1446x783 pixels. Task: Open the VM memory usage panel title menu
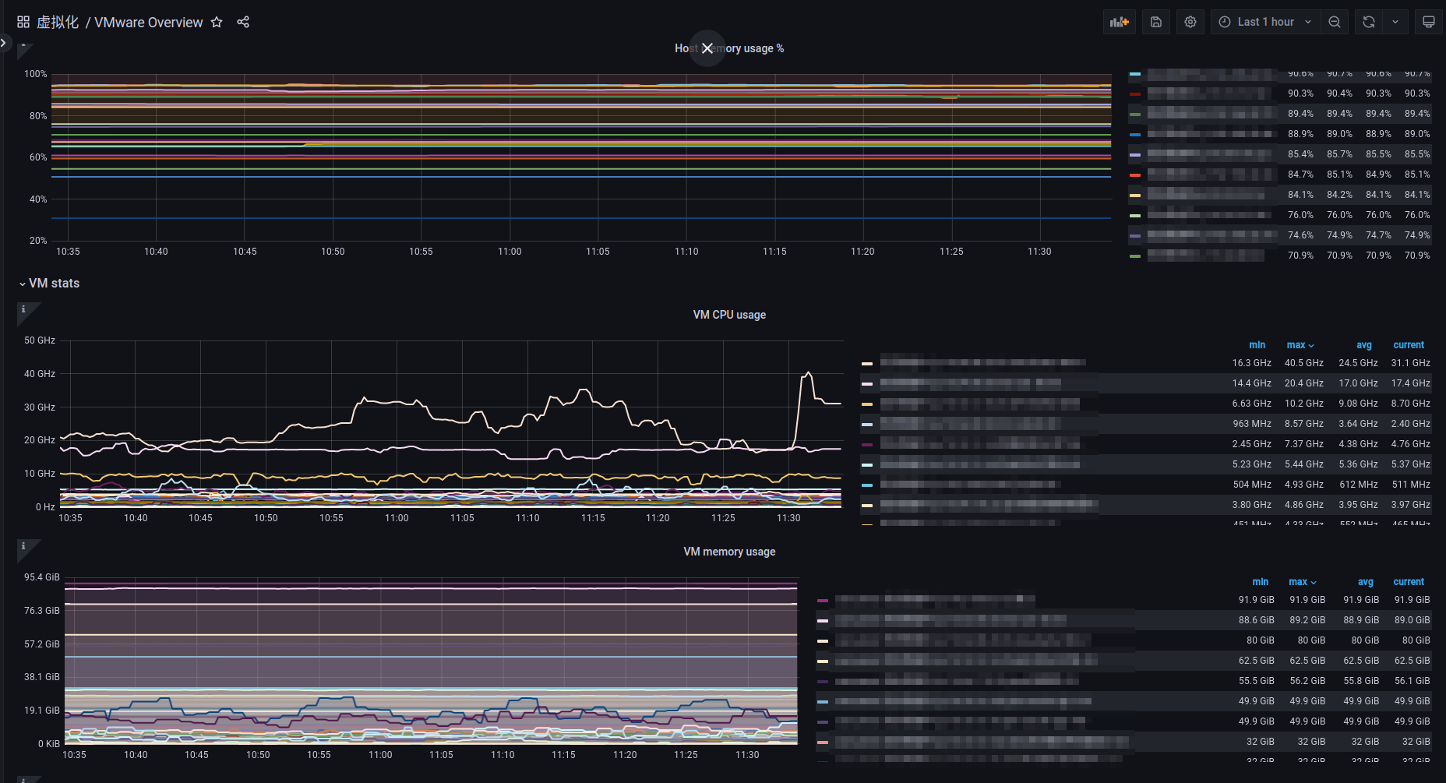tap(729, 552)
